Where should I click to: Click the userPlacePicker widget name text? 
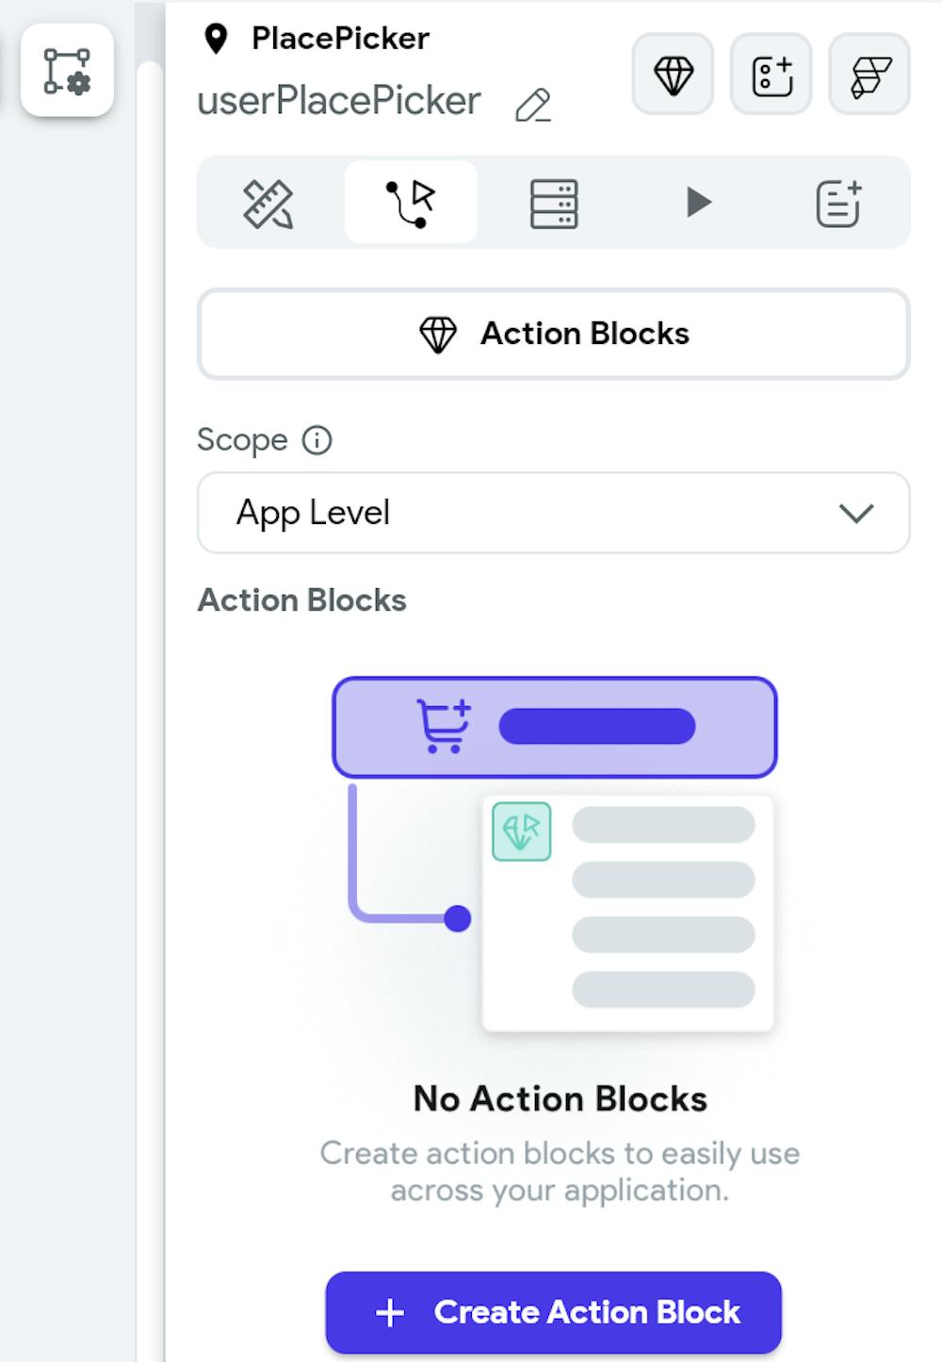(339, 102)
